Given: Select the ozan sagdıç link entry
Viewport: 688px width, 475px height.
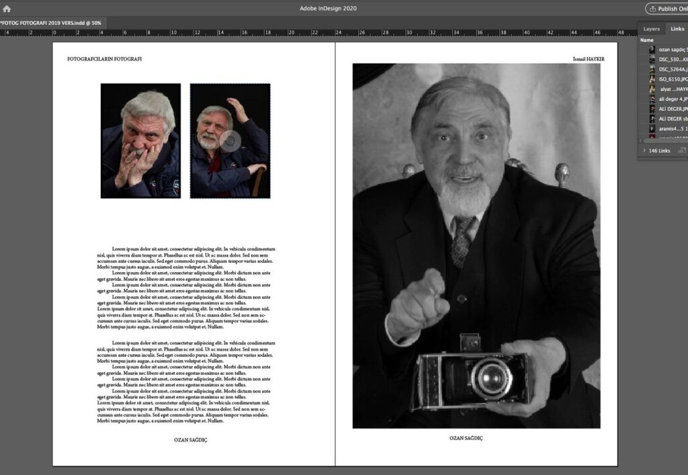Looking at the screenshot, I should (673, 50).
